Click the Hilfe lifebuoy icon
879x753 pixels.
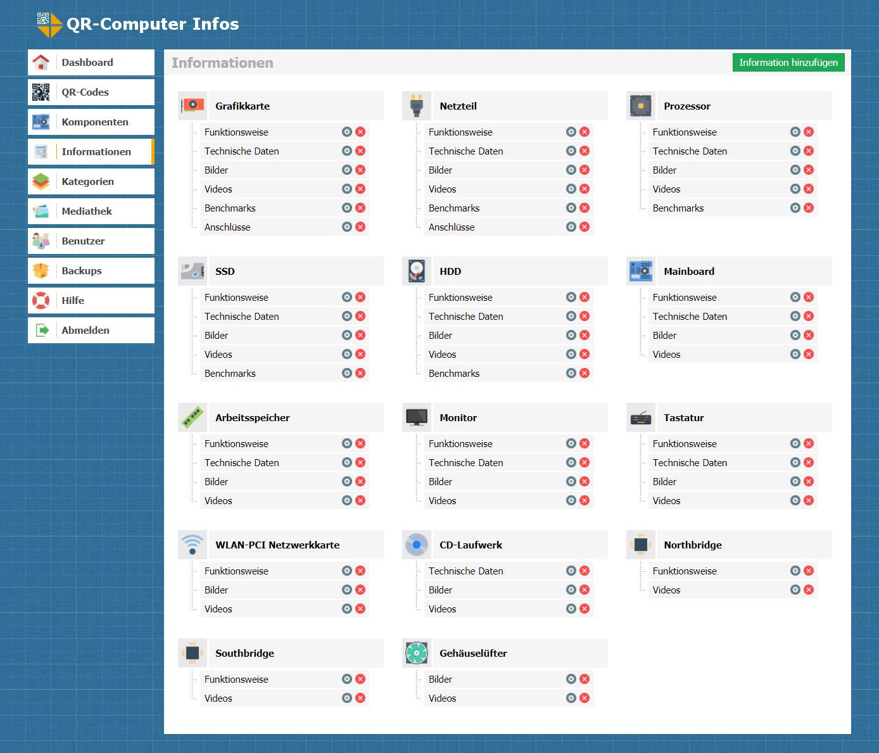coord(41,300)
